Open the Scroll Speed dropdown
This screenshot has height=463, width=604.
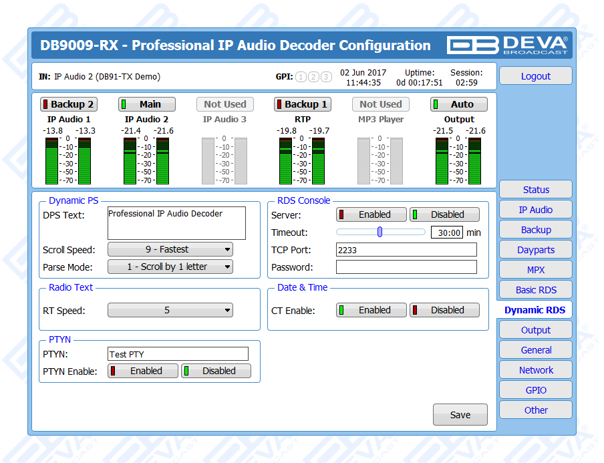pyautogui.click(x=170, y=249)
